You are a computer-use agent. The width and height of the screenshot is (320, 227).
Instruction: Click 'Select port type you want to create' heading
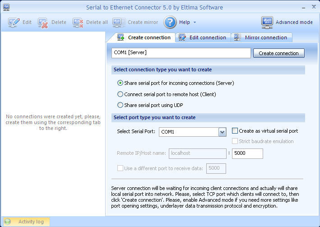click(x=154, y=117)
